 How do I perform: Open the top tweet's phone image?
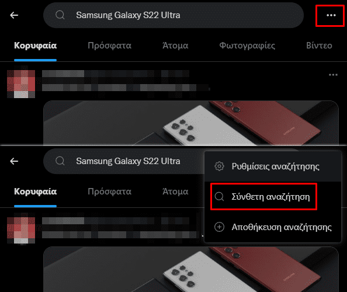(x=191, y=123)
